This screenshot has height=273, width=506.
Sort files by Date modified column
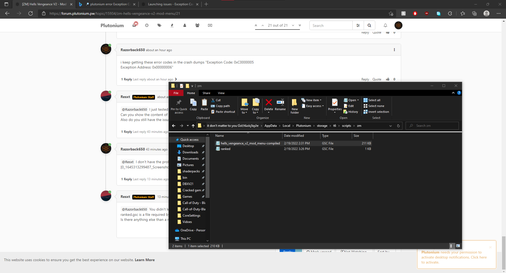click(301, 136)
